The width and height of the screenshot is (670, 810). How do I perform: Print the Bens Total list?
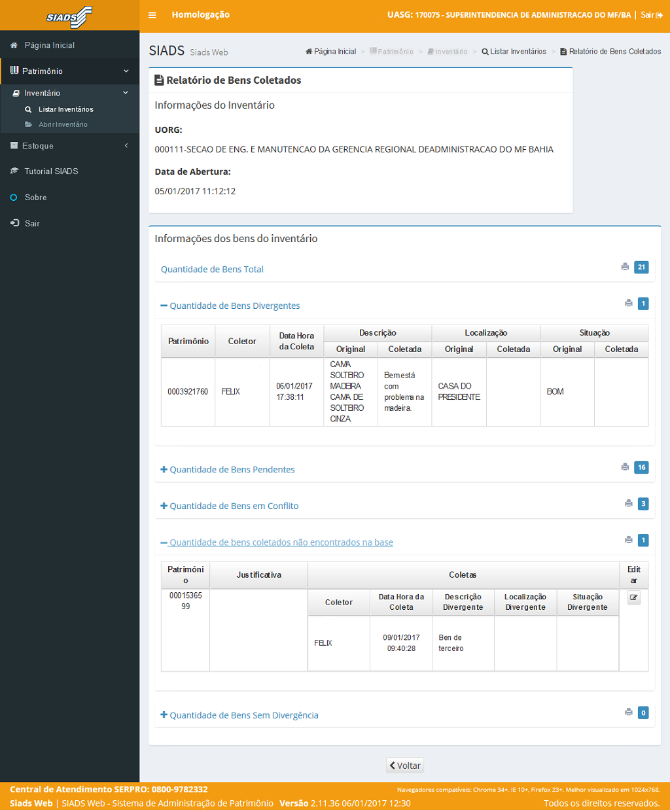click(x=625, y=267)
